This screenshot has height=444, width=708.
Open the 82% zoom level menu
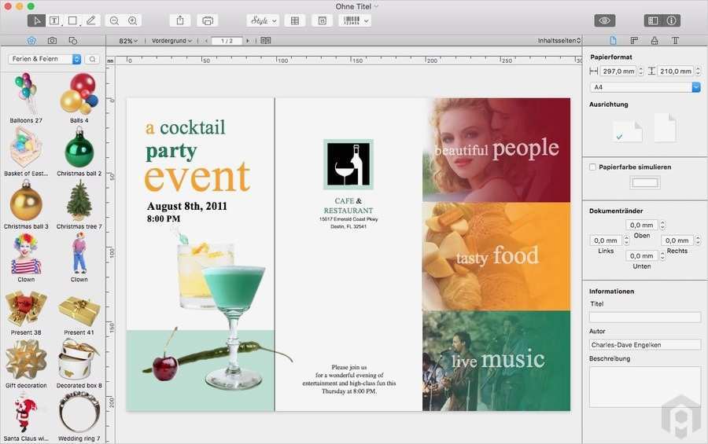(127, 41)
